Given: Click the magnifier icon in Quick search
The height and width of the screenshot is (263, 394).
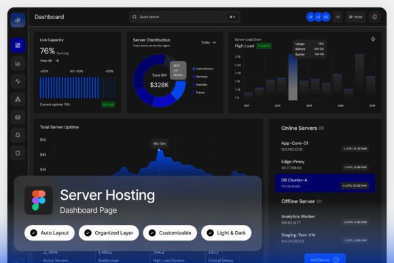Looking at the screenshot, I should (135, 17).
